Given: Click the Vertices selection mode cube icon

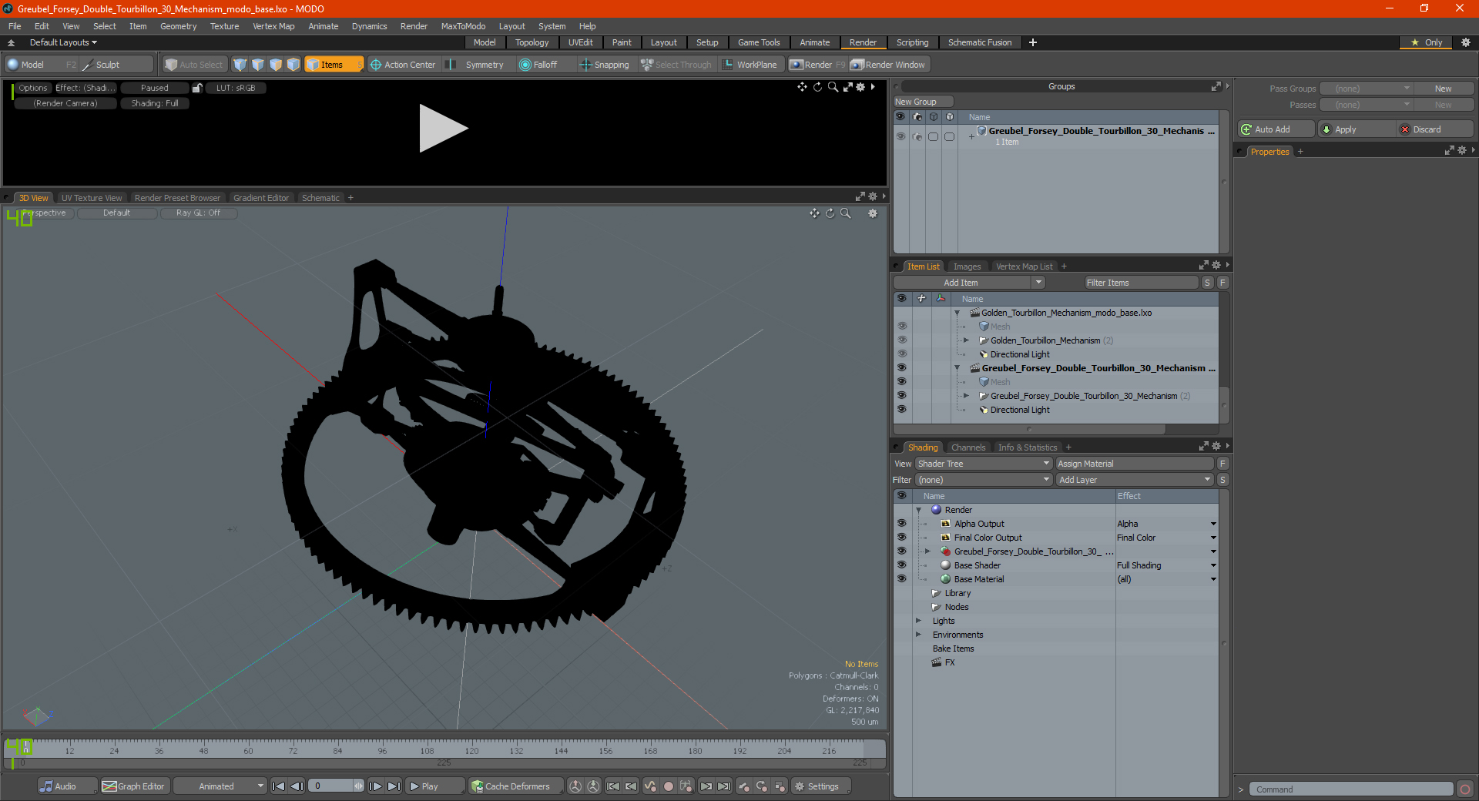Looking at the screenshot, I should click(x=240, y=65).
